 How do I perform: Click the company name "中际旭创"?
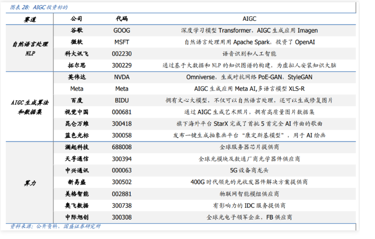76,217
